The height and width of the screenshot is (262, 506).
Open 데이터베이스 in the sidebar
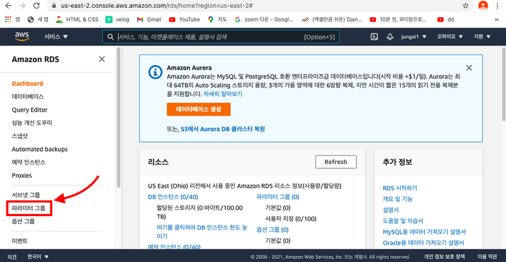[28, 97]
